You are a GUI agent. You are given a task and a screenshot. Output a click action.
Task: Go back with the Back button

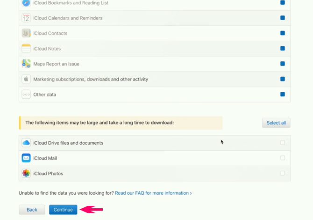tap(32, 210)
